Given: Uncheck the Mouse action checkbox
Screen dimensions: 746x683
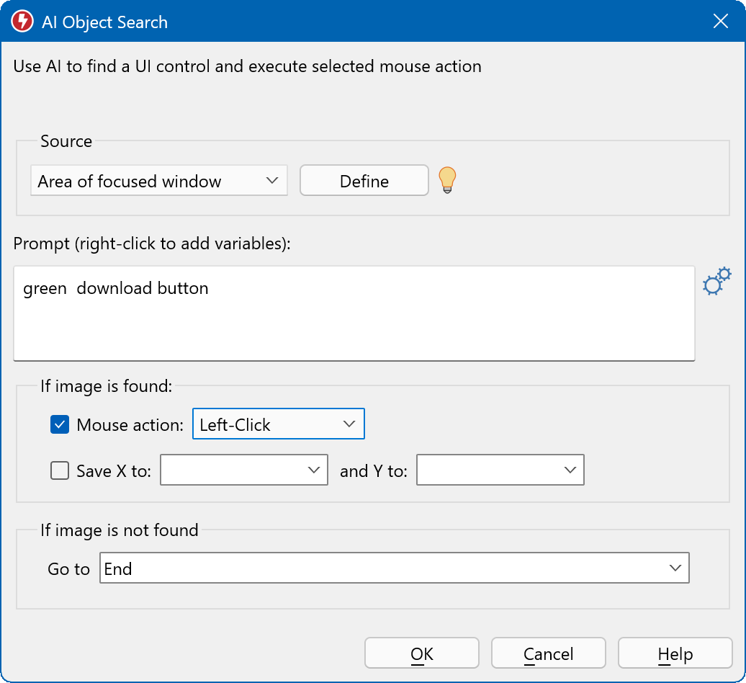Looking at the screenshot, I should [x=60, y=425].
